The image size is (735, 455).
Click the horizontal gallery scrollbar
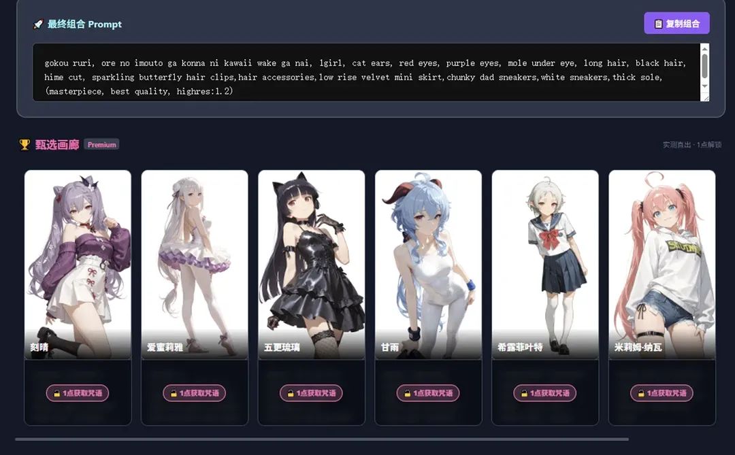pyautogui.click(x=321, y=439)
